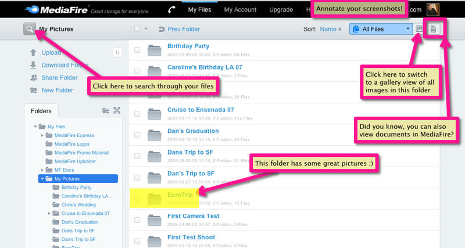This screenshot has height=248, width=465.
Task: Click the U shortcut button next to Upload
Action: [117, 52]
